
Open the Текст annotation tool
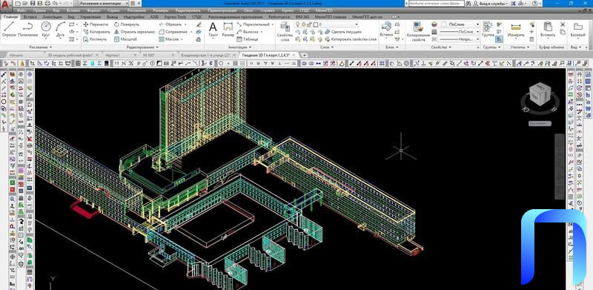(x=213, y=30)
